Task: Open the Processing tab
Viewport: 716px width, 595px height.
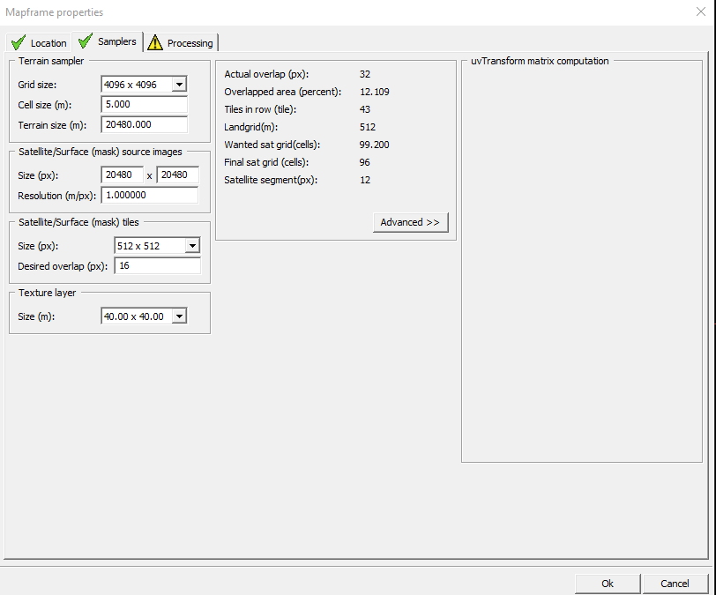Action: 181,43
